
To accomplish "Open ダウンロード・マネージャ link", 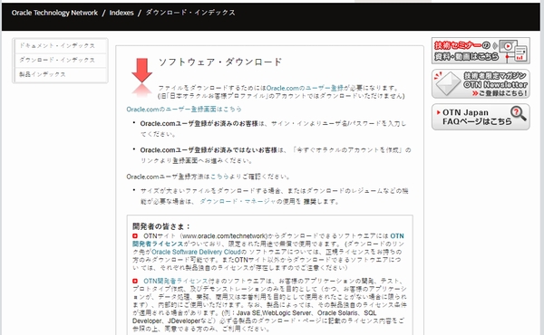I will point(238,201).
